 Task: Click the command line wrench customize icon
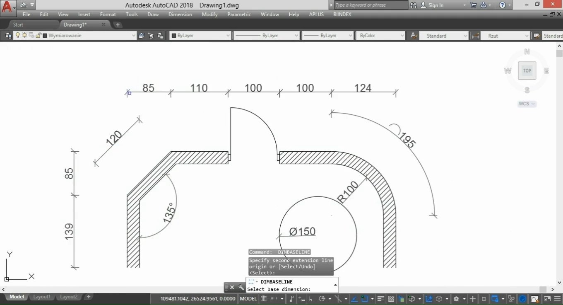[x=241, y=287]
